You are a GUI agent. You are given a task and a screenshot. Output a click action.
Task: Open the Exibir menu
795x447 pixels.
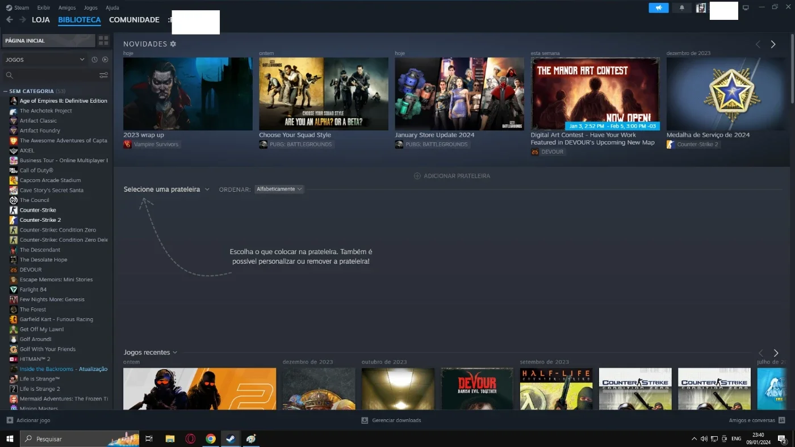coord(43,7)
